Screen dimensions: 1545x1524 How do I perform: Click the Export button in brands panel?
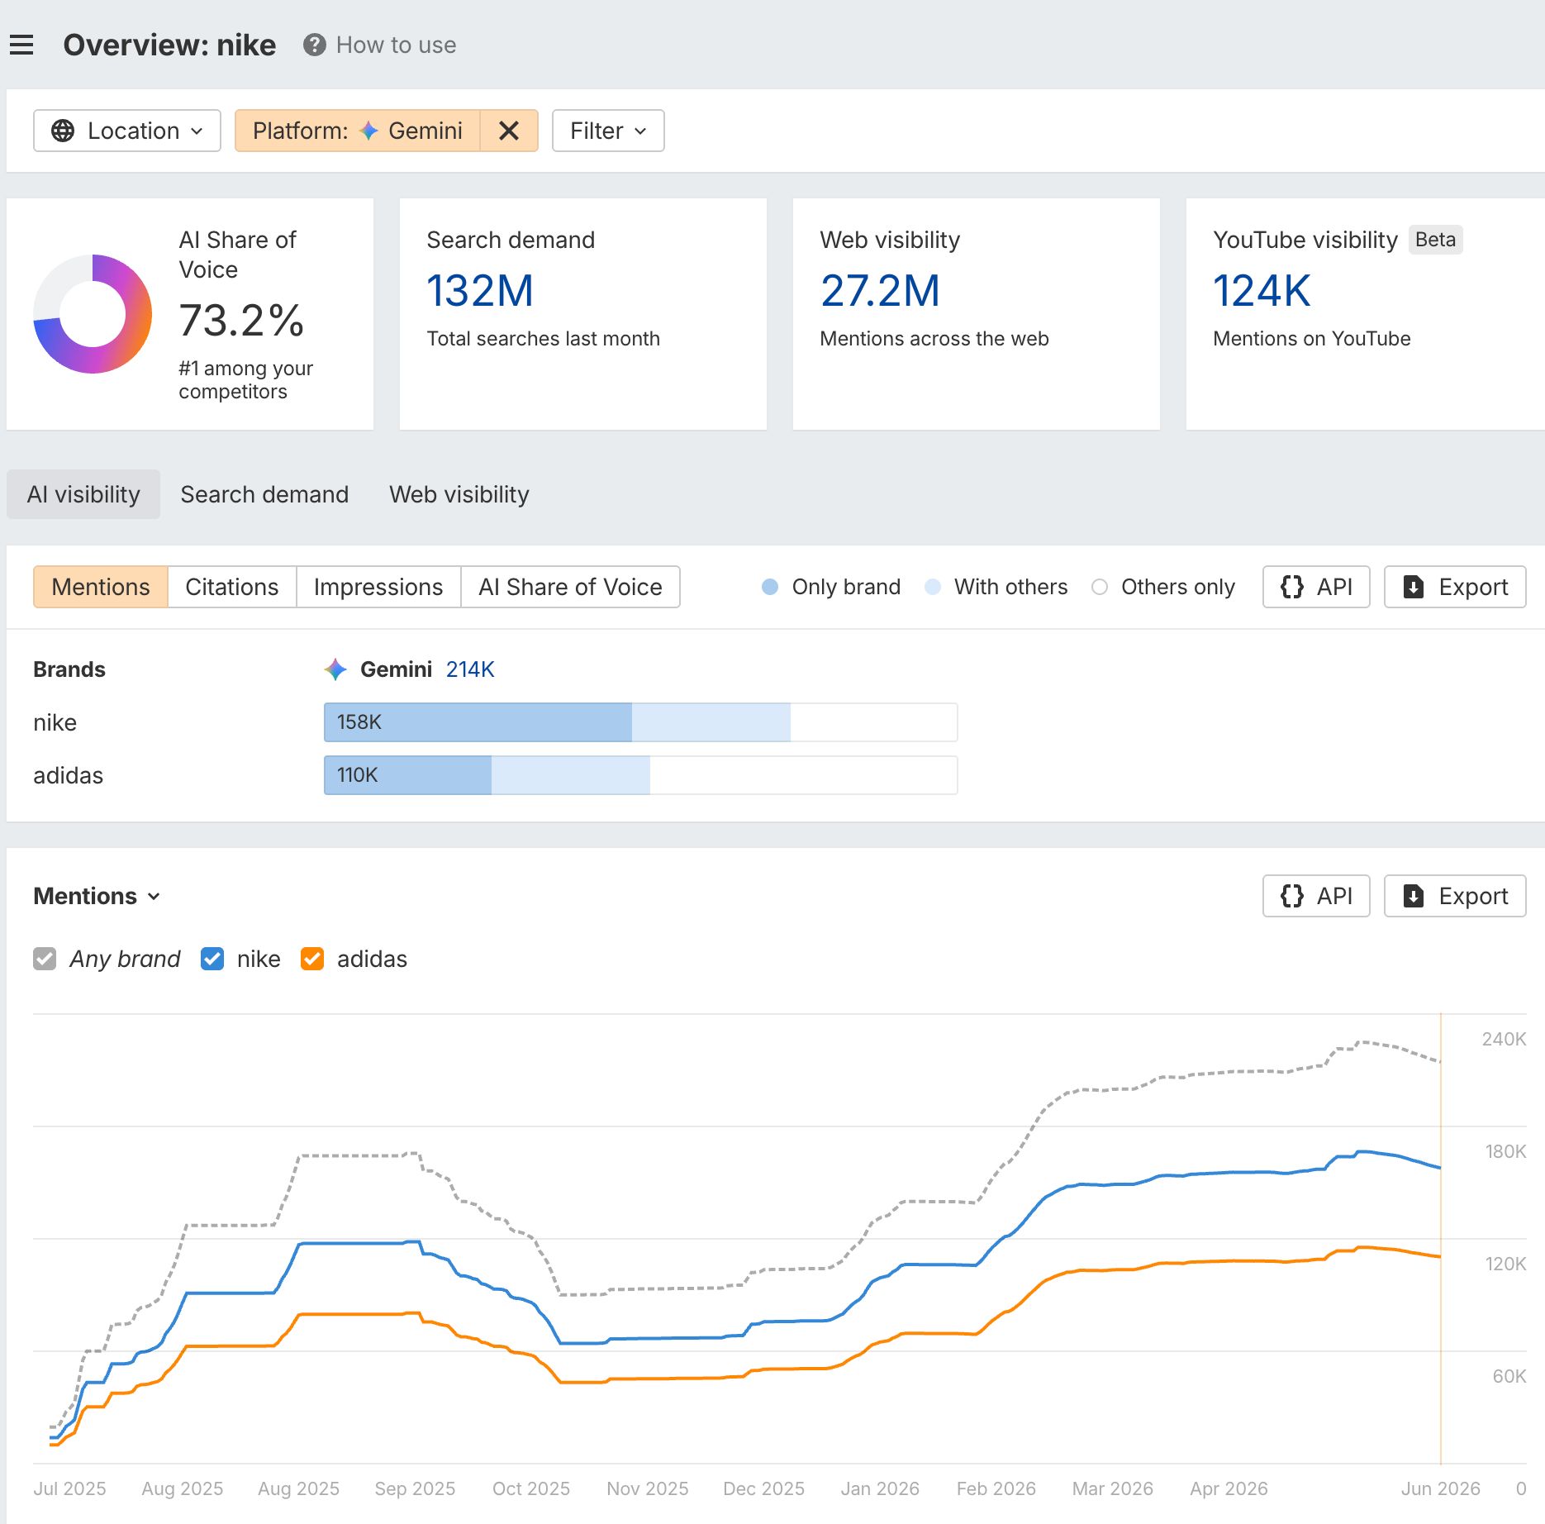(1455, 587)
